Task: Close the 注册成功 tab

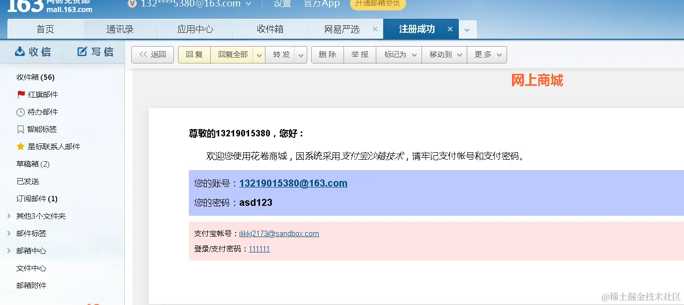Action: click(450, 29)
